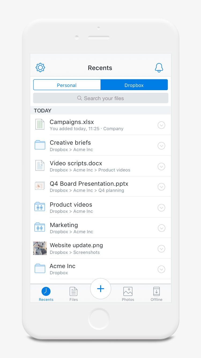The image size is (201, 358).
Task: Open the Marketing folder name
Action: [64, 225]
